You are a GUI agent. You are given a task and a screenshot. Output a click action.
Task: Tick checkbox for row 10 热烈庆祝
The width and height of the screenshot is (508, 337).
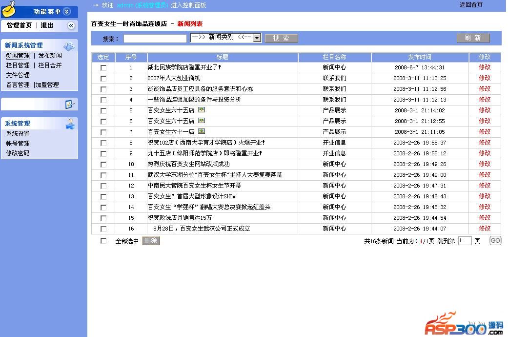[103, 165]
